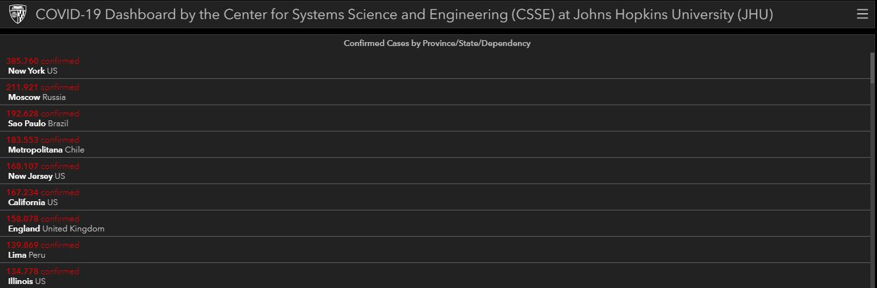Select England United Kingdom entry
This screenshot has height=288, width=877.
point(56,229)
